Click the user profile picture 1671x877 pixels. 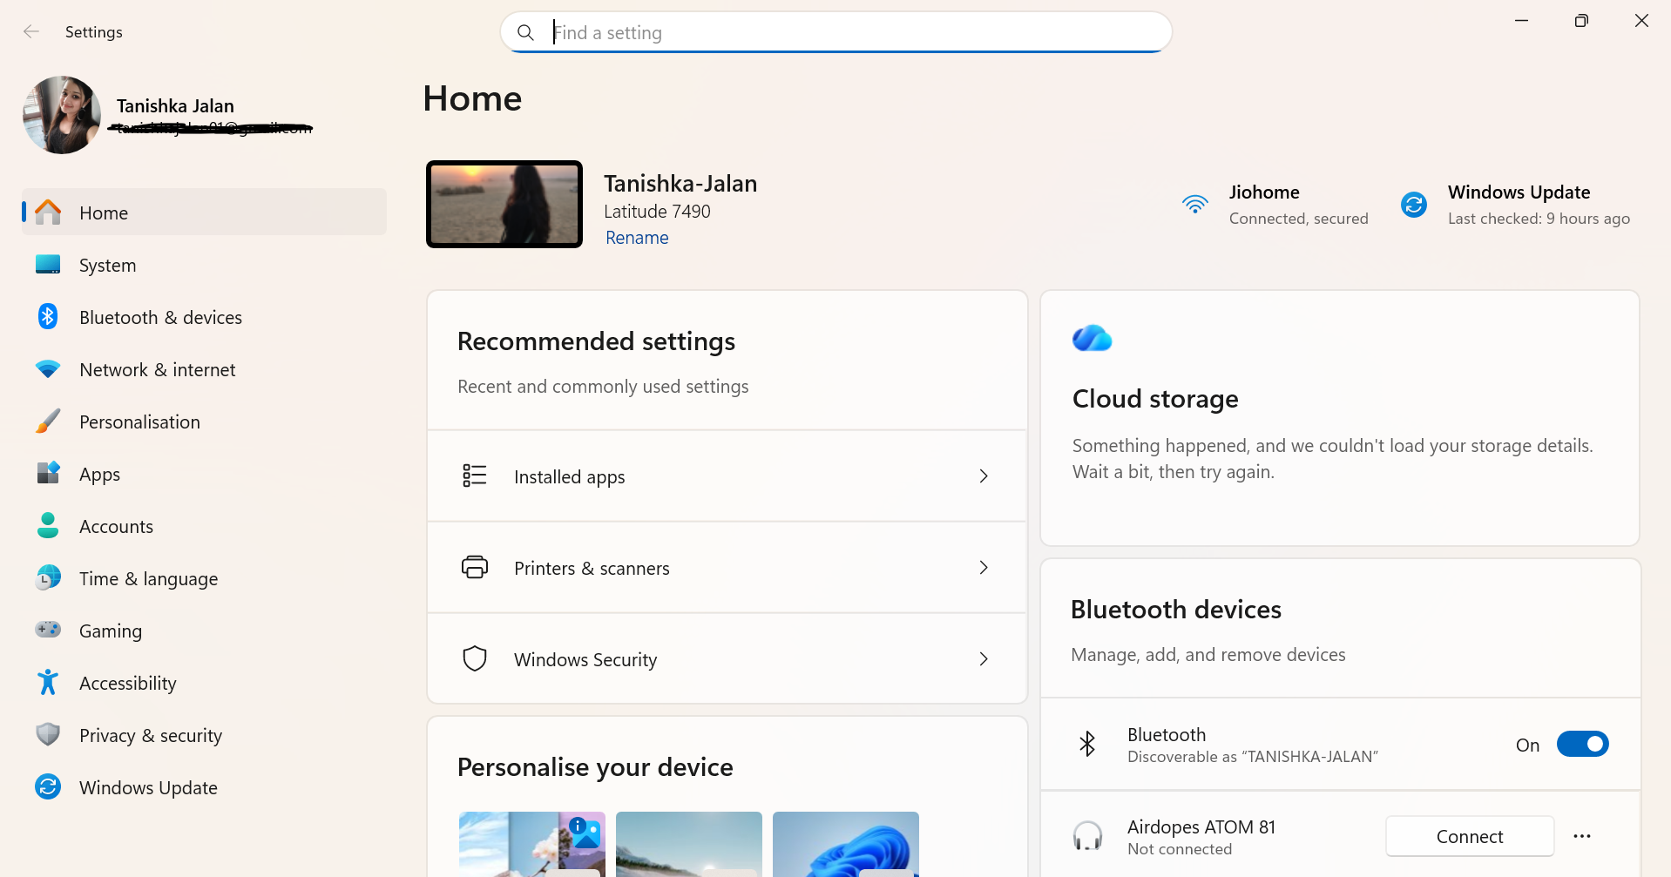pos(62,115)
